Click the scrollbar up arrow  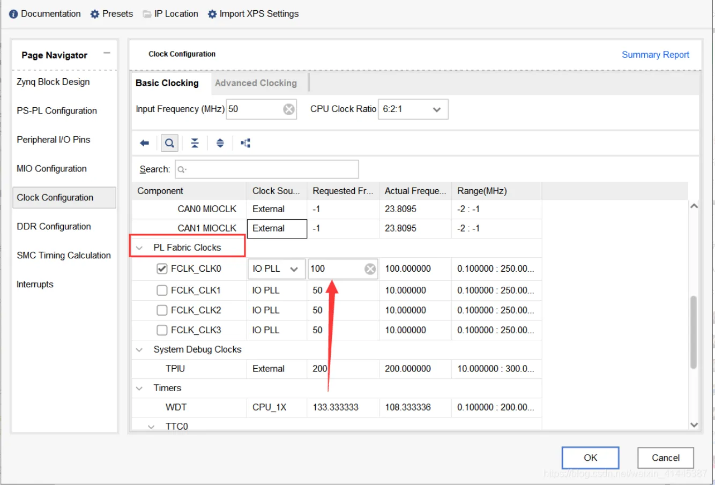pyautogui.click(x=694, y=206)
